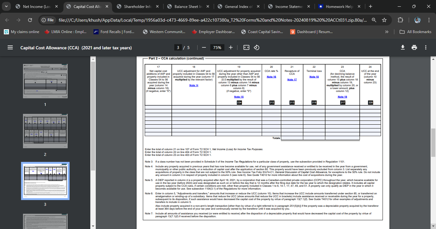Open the tab search dropdown arrow
The width and height of the screenshot is (436, 229).
coord(6,6)
